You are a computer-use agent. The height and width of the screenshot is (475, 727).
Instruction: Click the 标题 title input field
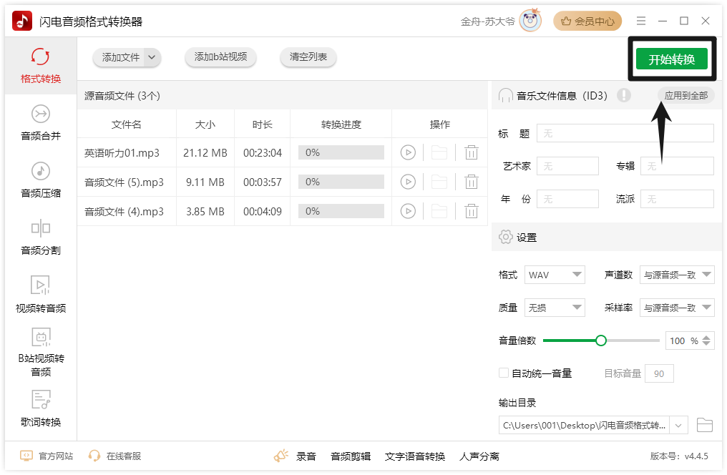coord(625,134)
